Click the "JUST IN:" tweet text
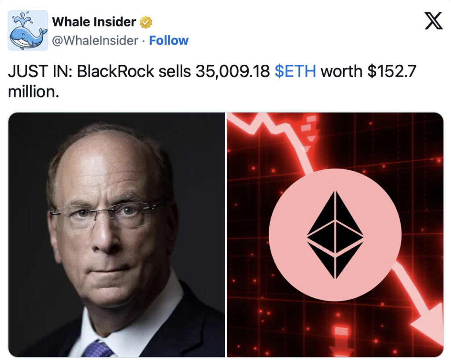 pos(40,71)
